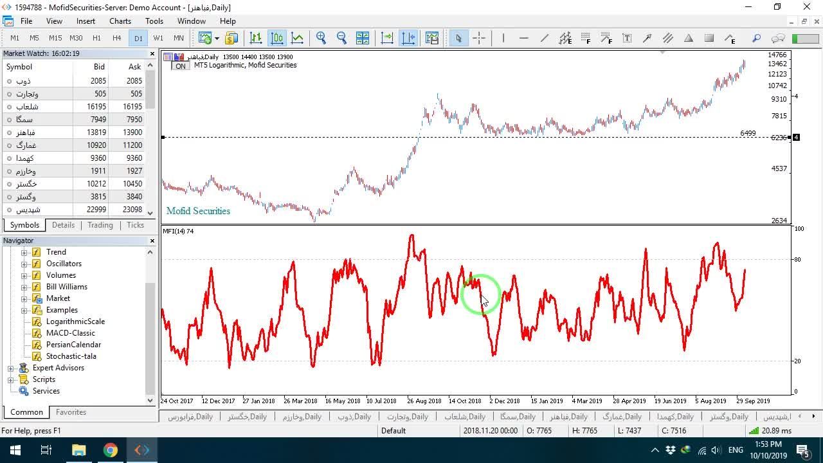823x463 pixels.
Task: Open a new chart window
Action: (205, 38)
